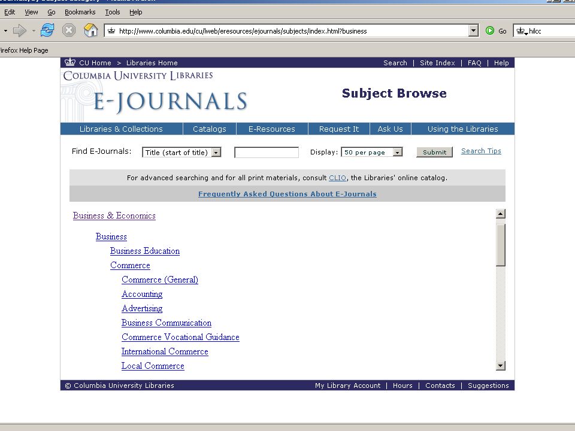575x431 pixels.
Task: Open the Help menu
Action: [x=136, y=12]
